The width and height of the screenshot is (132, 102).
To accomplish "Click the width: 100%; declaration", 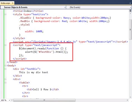I will pyautogui.click(x=34, y=31).
